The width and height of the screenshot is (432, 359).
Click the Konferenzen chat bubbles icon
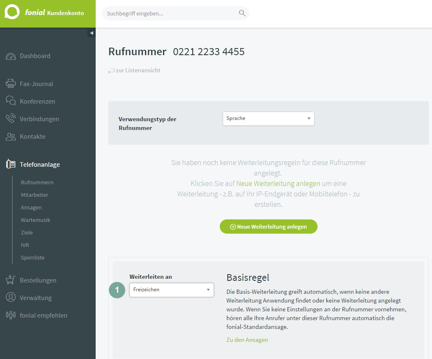11,101
